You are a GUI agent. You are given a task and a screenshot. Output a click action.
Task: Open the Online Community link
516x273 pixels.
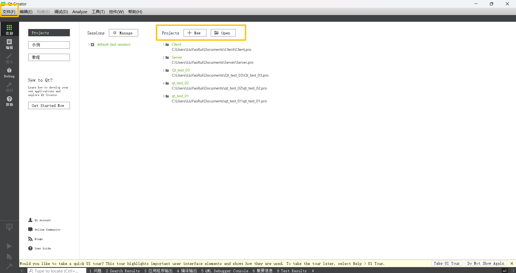point(47,230)
